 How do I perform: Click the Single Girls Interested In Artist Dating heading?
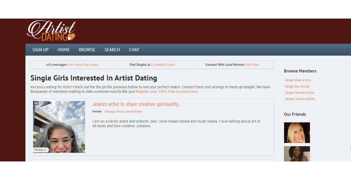[94, 78]
